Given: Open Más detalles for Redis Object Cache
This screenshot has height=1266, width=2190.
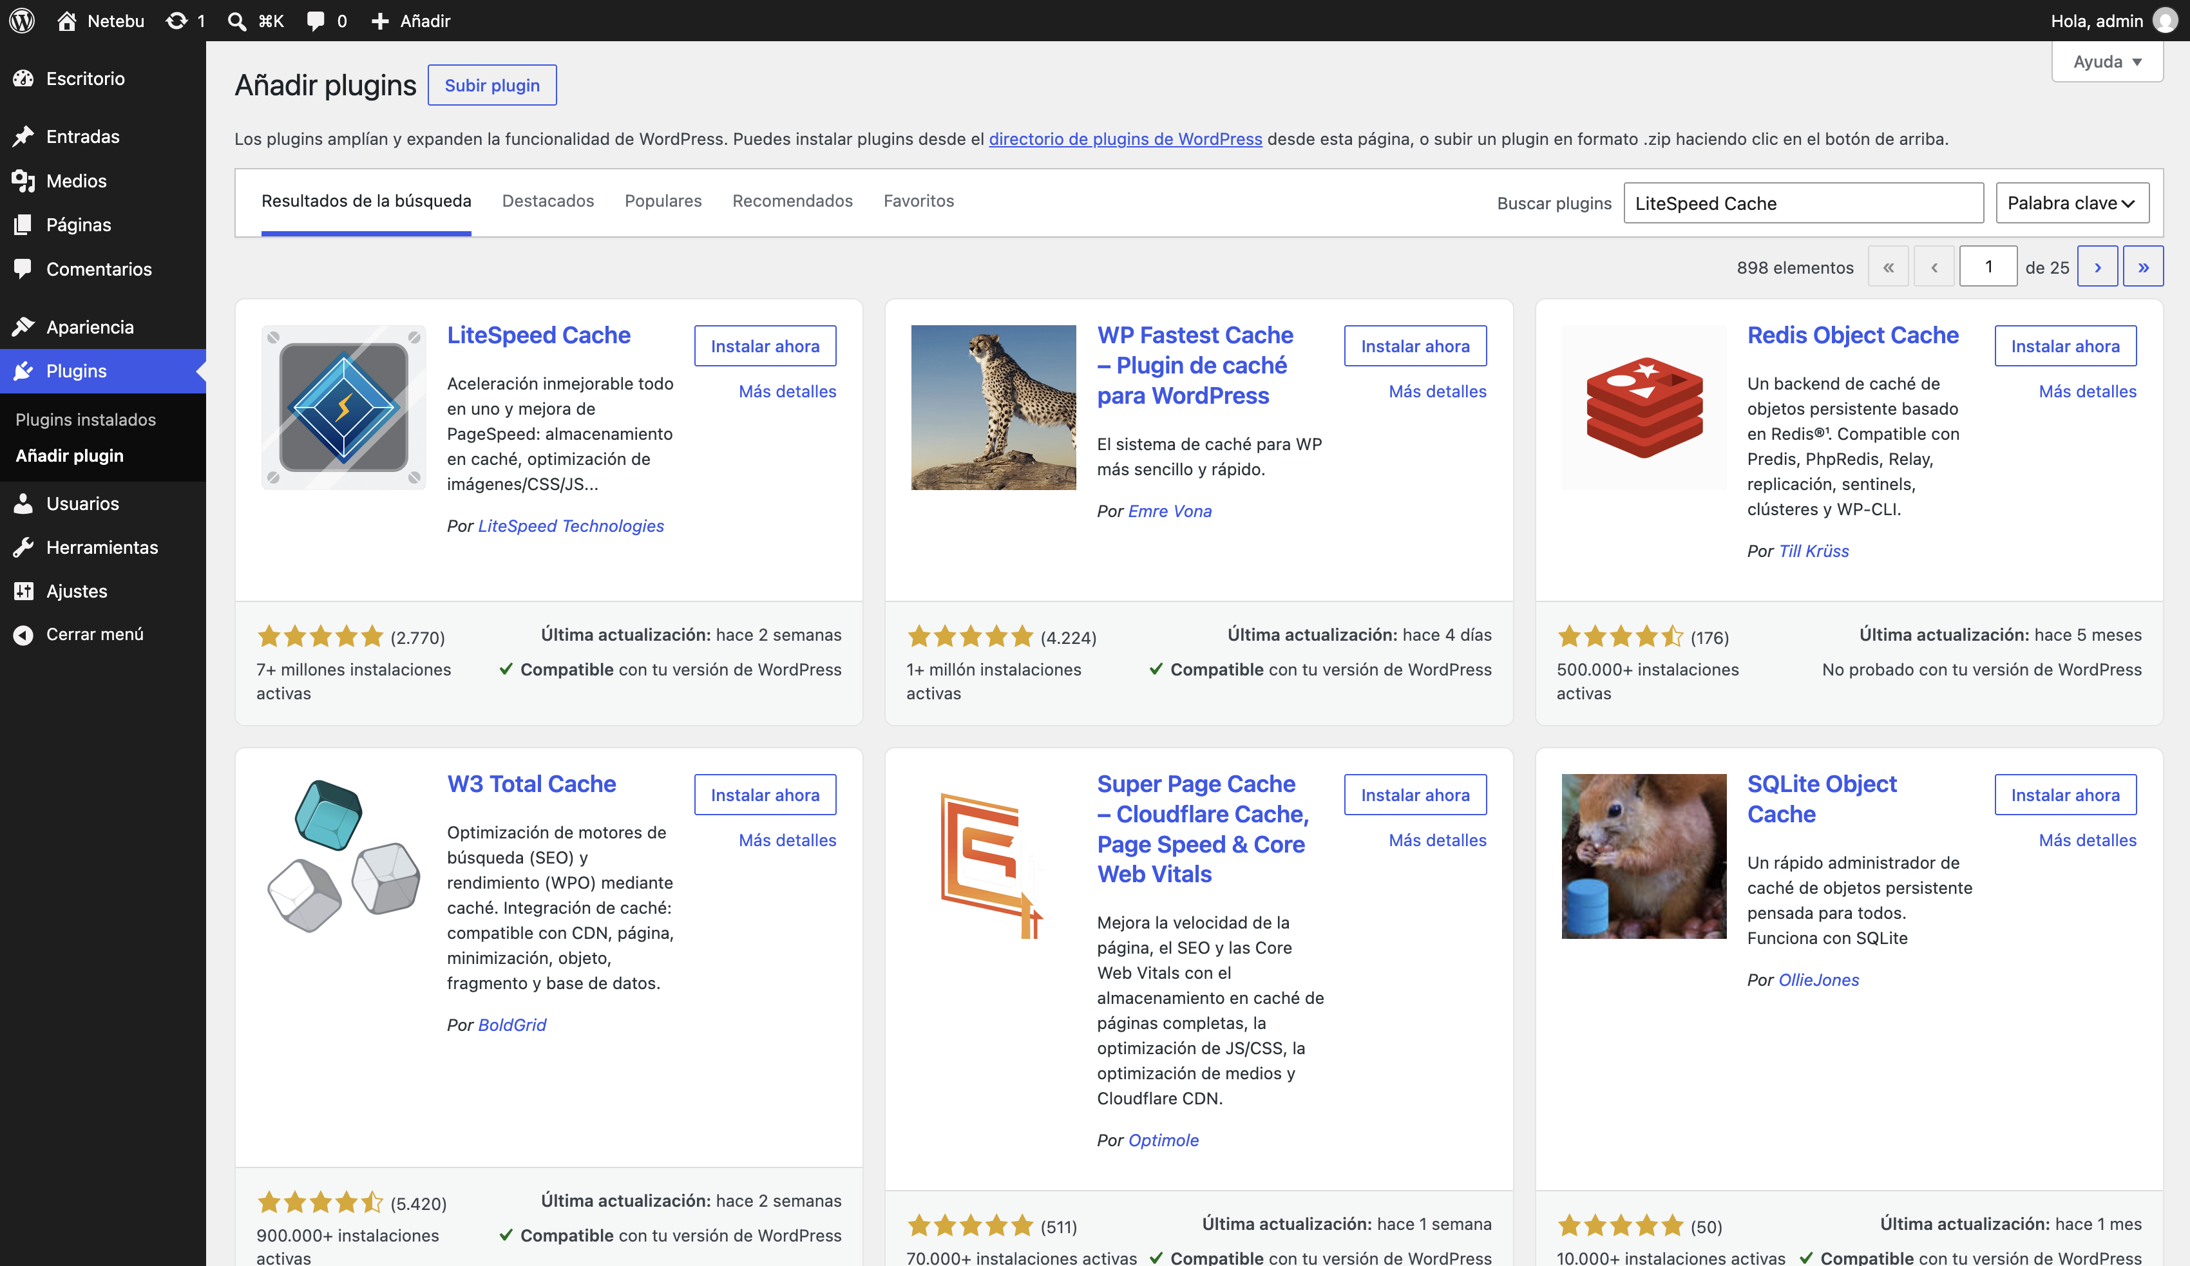Looking at the screenshot, I should [x=2088, y=391].
